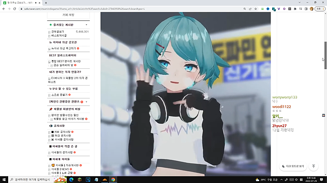Image resolution: width=327 pixels, height=183 pixels.
Task: Reload the page with the refresh icon
Action: 15,9
